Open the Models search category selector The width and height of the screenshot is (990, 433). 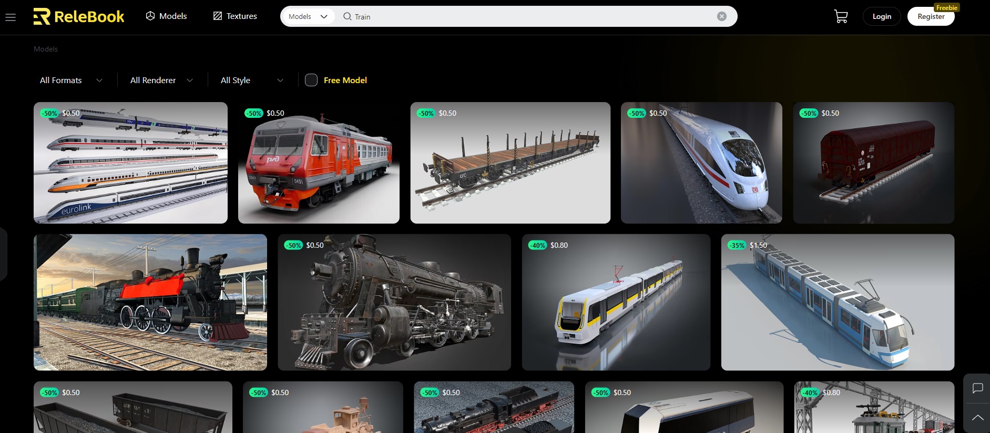coord(308,16)
